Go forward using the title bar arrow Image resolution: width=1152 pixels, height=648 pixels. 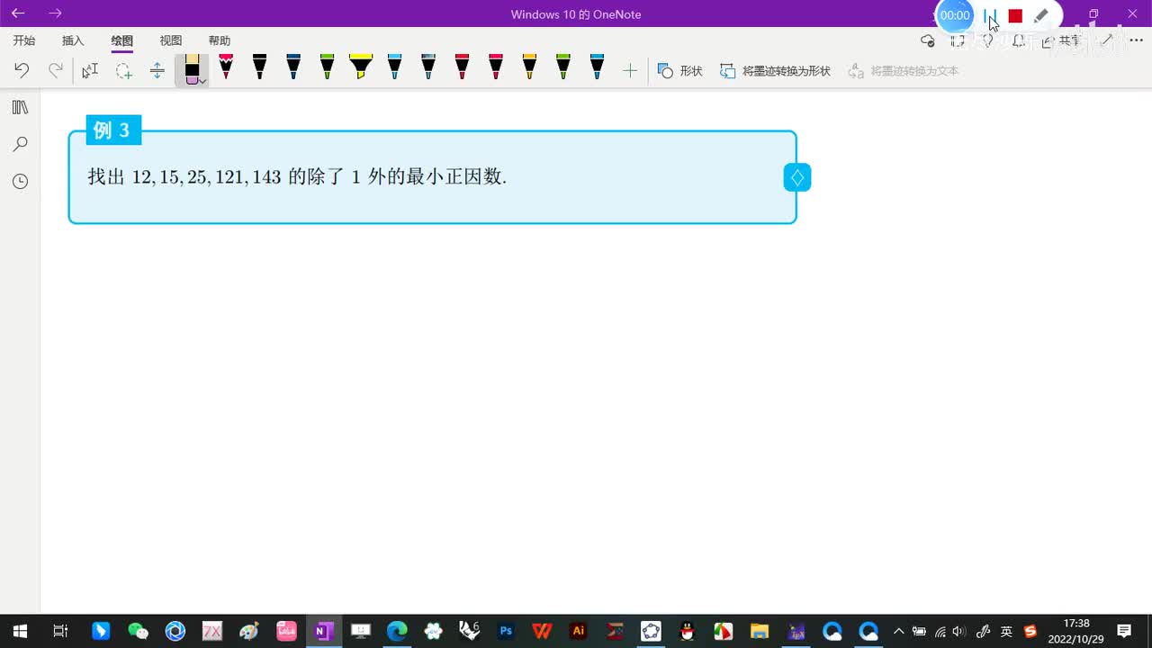(56, 13)
